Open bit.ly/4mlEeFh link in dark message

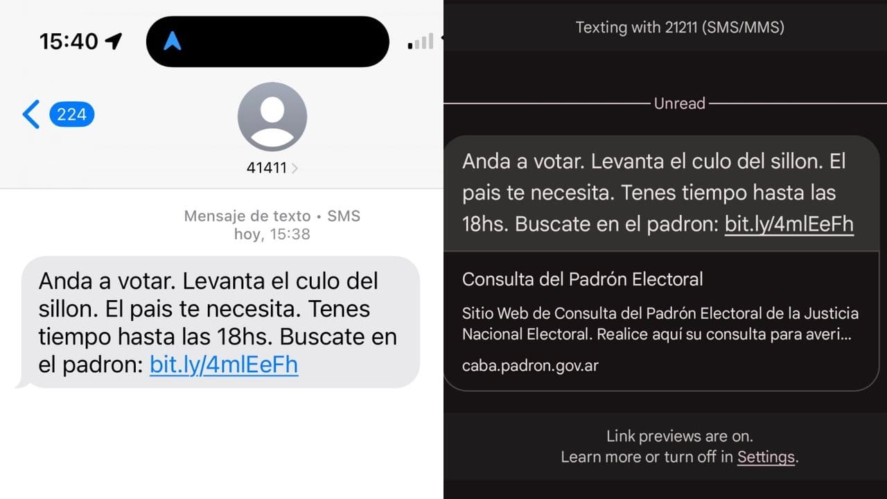tap(789, 224)
